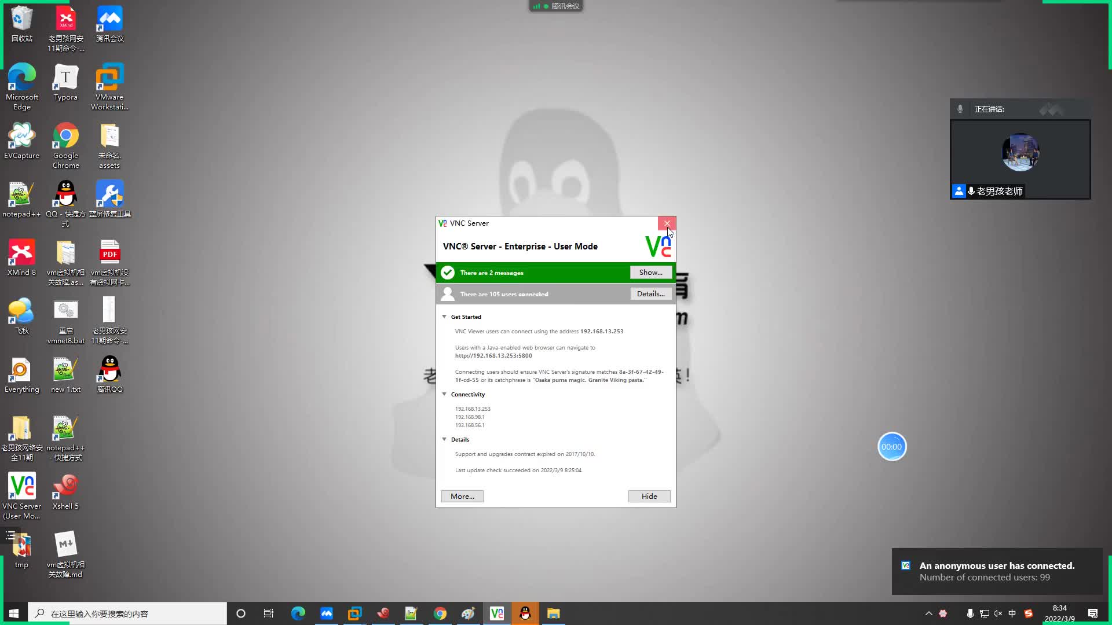
Task: Click the More... button
Action: click(x=462, y=497)
